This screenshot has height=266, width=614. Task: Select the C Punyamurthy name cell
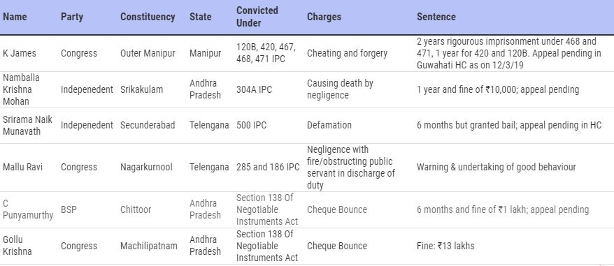[28, 209]
